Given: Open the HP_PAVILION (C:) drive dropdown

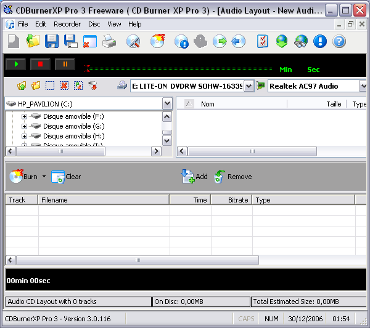Looking at the screenshot, I should point(167,103).
